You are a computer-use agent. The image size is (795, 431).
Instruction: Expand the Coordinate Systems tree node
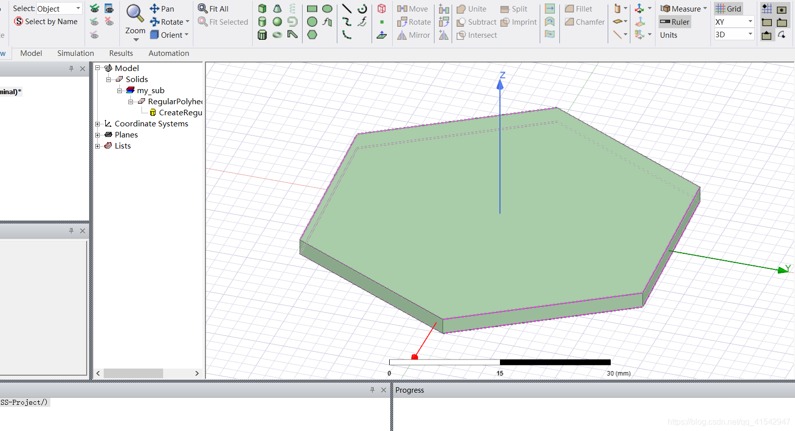(x=98, y=124)
